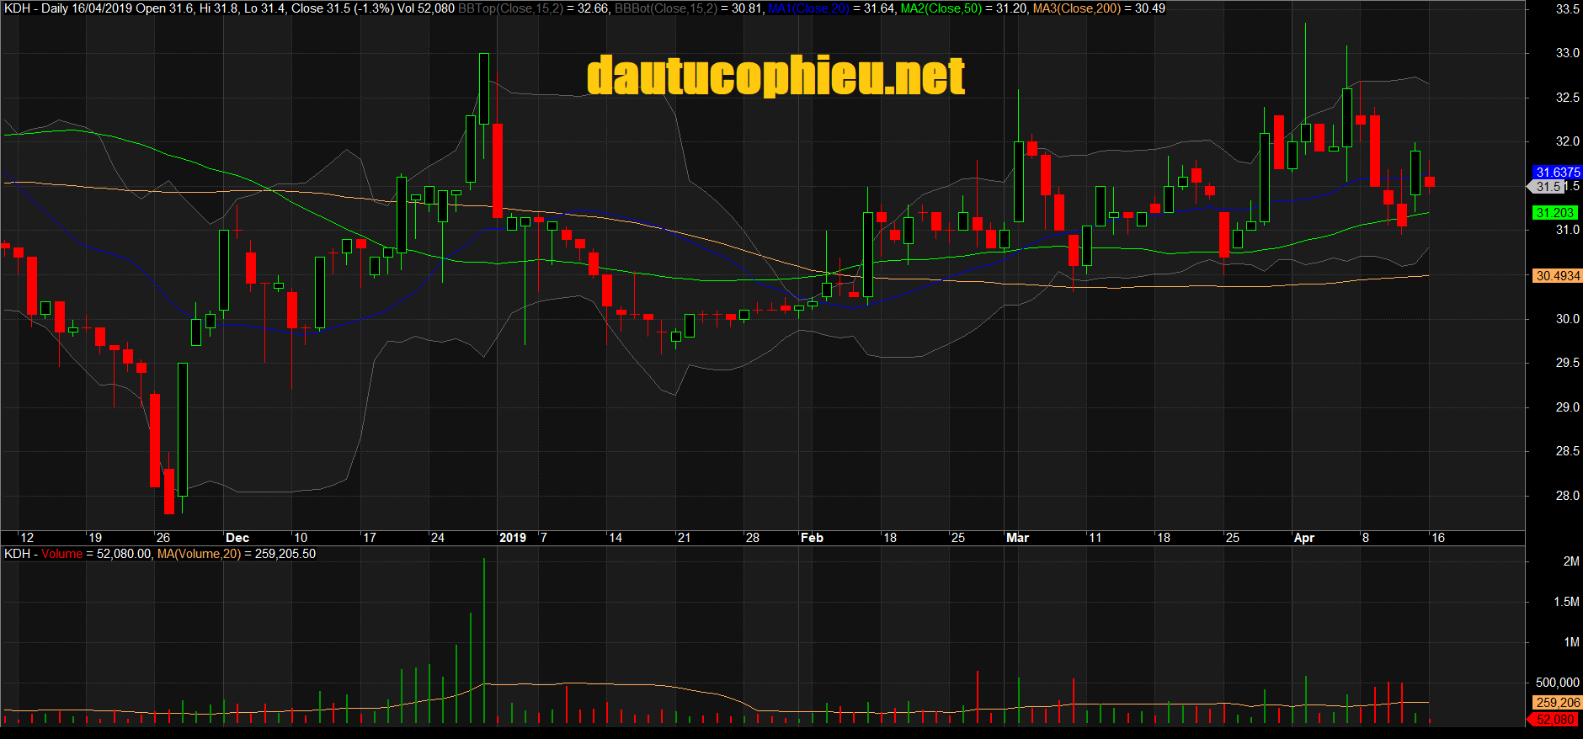Select the blue 31.6375 price tag
The height and width of the screenshot is (739, 1583).
[1557, 172]
